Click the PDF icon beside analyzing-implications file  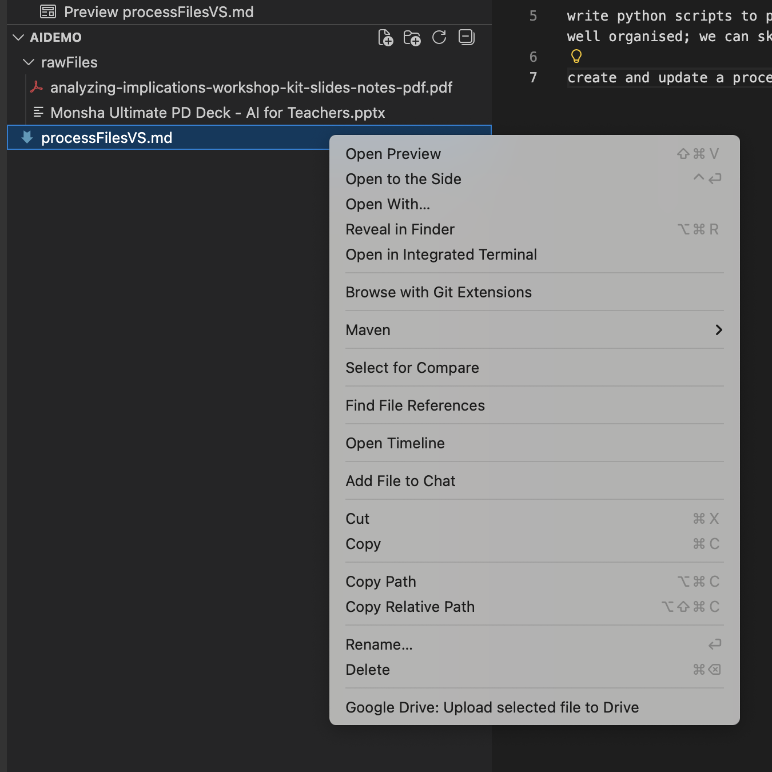37,87
